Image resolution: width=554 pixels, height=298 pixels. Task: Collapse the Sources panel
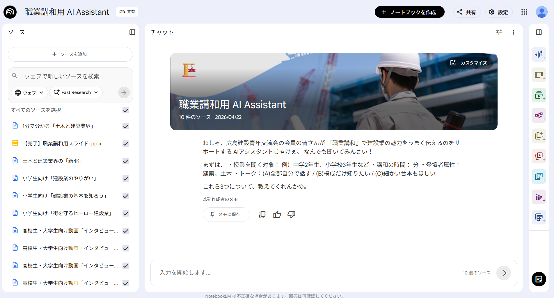(132, 32)
